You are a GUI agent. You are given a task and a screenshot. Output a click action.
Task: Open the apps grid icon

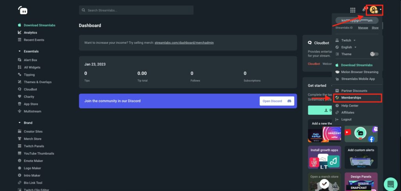tap(352, 10)
